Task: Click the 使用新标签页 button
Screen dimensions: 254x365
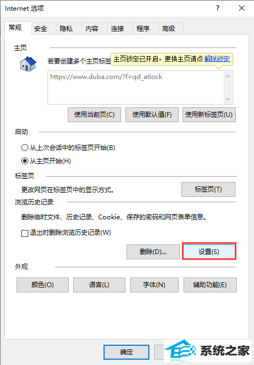Action: 209,115
